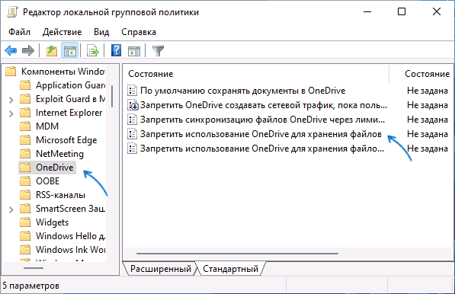Click folder icon next to OOBE
The height and width of the screenshot is (294, 455).
pyautogui.click(x=25, y=181)
